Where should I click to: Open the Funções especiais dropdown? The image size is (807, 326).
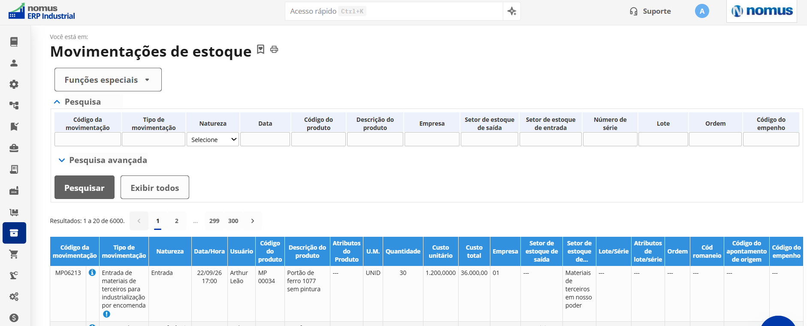[108, 80]
